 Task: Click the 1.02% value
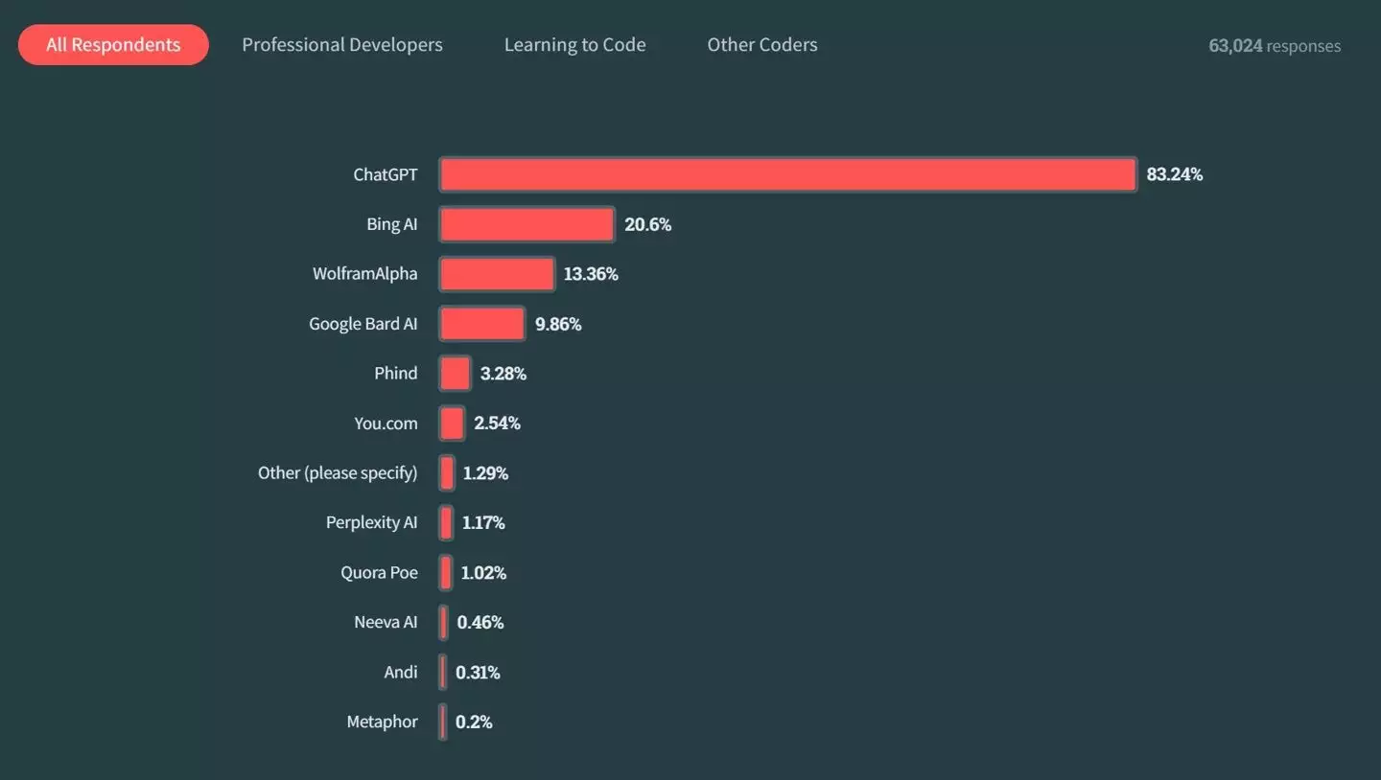(483, 573)
